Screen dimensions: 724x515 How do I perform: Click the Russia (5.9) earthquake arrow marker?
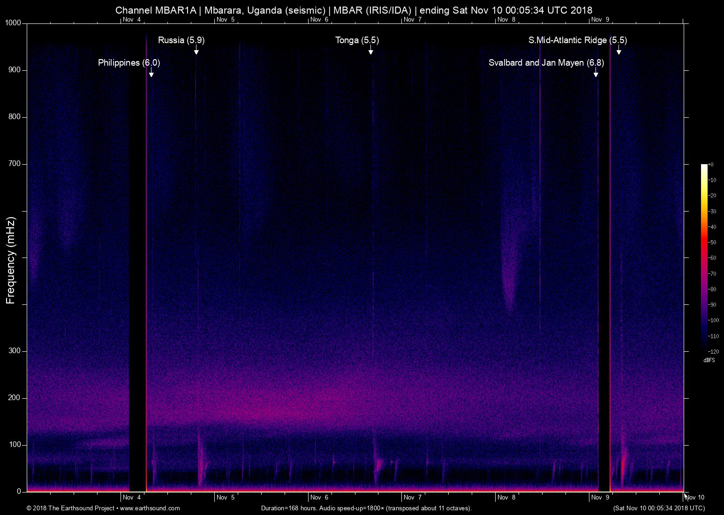(196, 52)
